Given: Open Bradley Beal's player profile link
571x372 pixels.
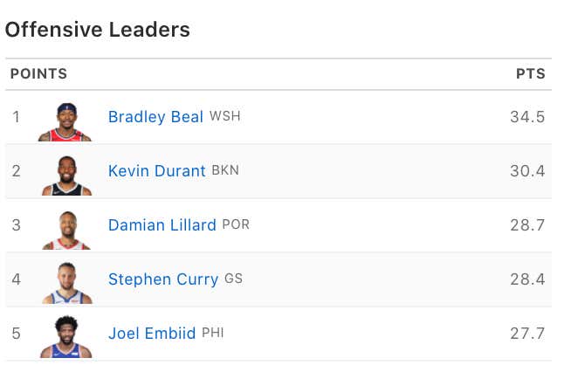Looking at the screenshot, I should [155, 117].
